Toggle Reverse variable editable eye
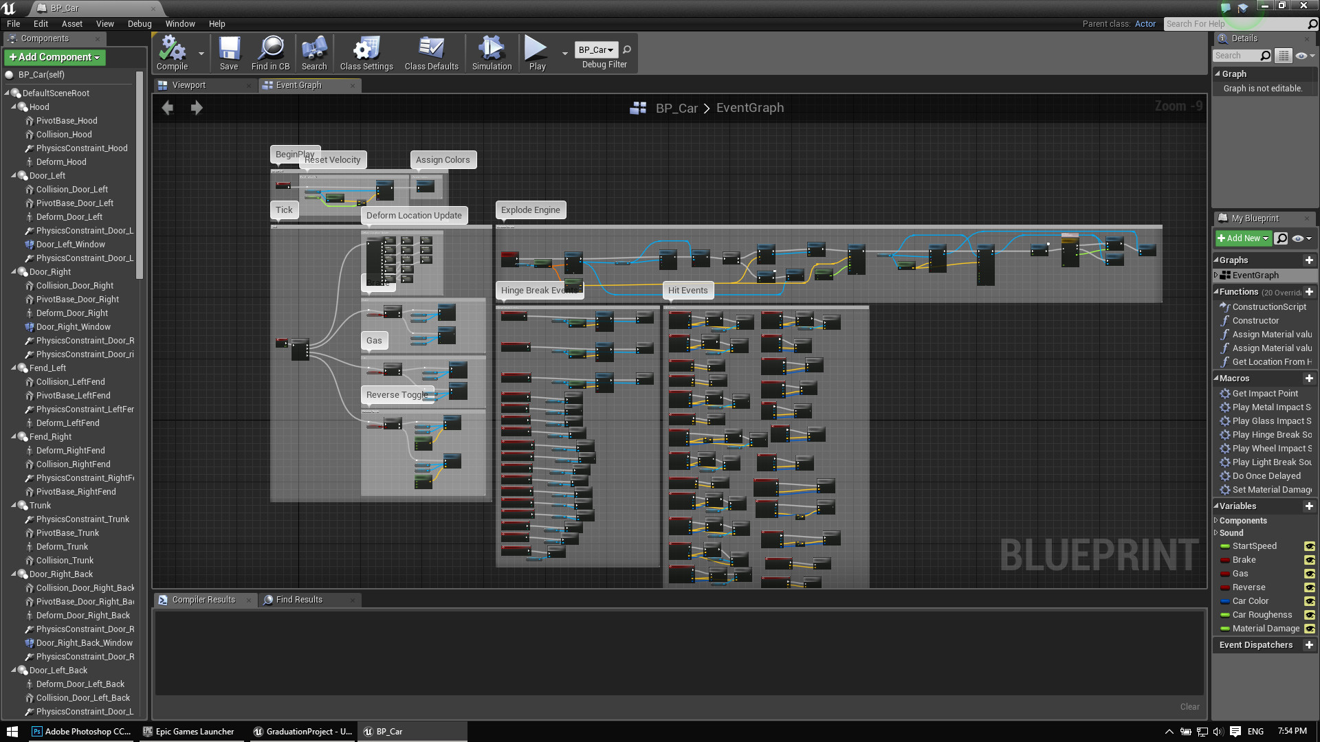This screenshot has width=1320, height=742. coord(1310,587)
